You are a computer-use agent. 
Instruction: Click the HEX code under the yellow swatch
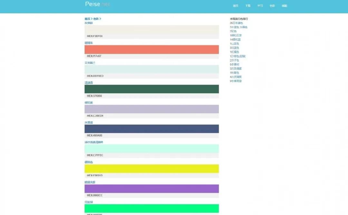click(x=94, y=175)
